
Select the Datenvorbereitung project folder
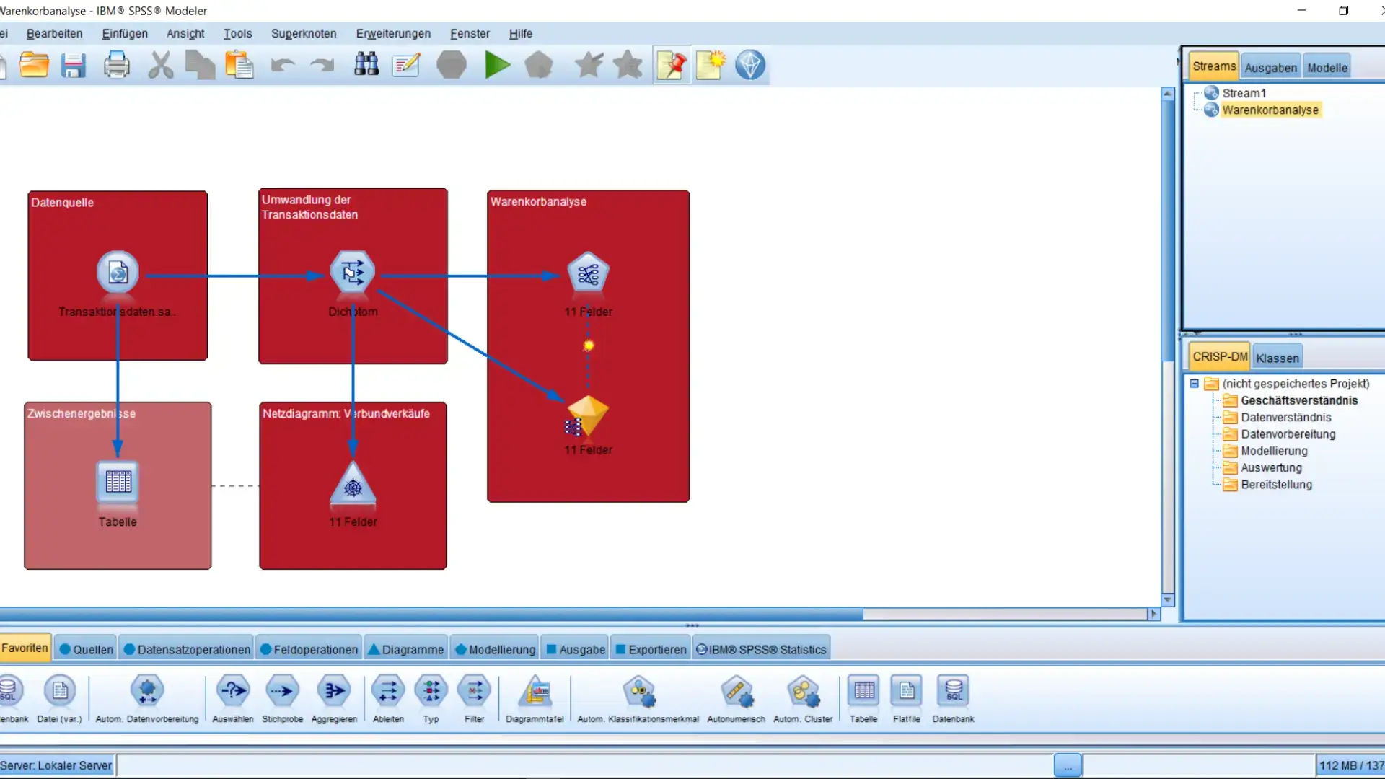(x=1288, y=434)
